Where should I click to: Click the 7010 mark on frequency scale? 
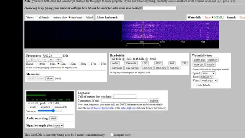tap(183, 42)
